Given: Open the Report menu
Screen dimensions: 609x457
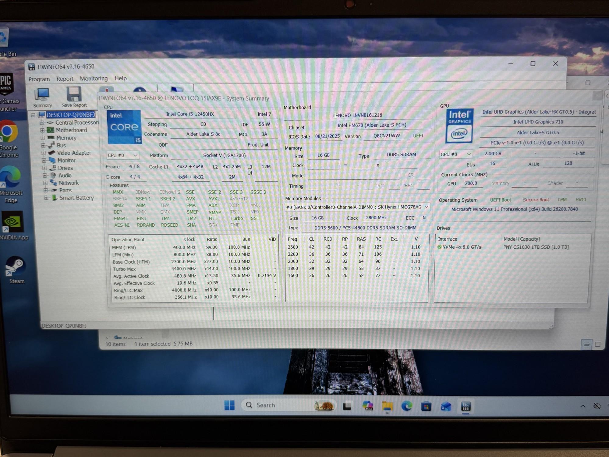Looking at the screenshot, I should click(65, 79).
